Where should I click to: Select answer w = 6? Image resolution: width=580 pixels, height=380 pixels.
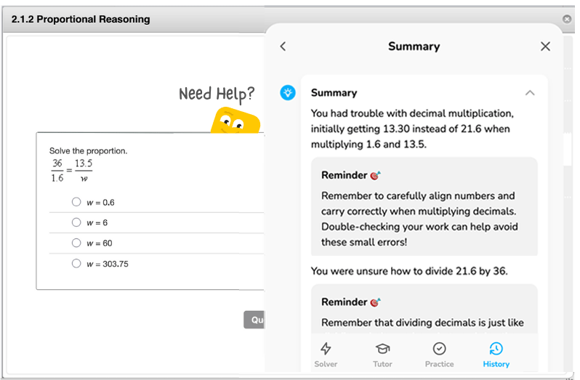click(x=76, y=222)
